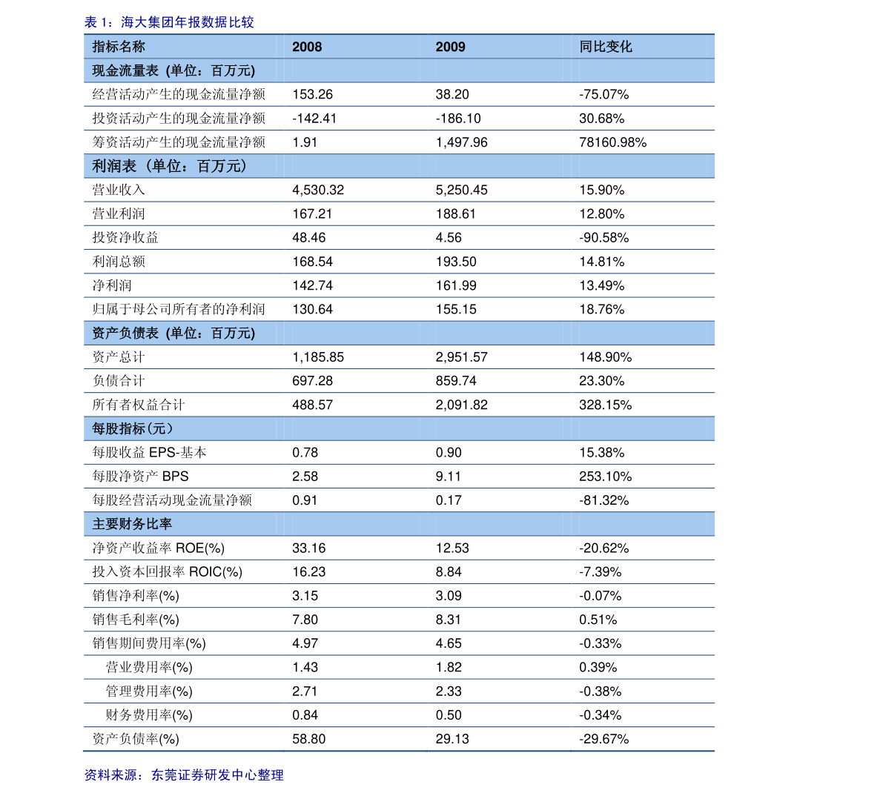Click the 管理费用率(%) row label

coord(149,691)
